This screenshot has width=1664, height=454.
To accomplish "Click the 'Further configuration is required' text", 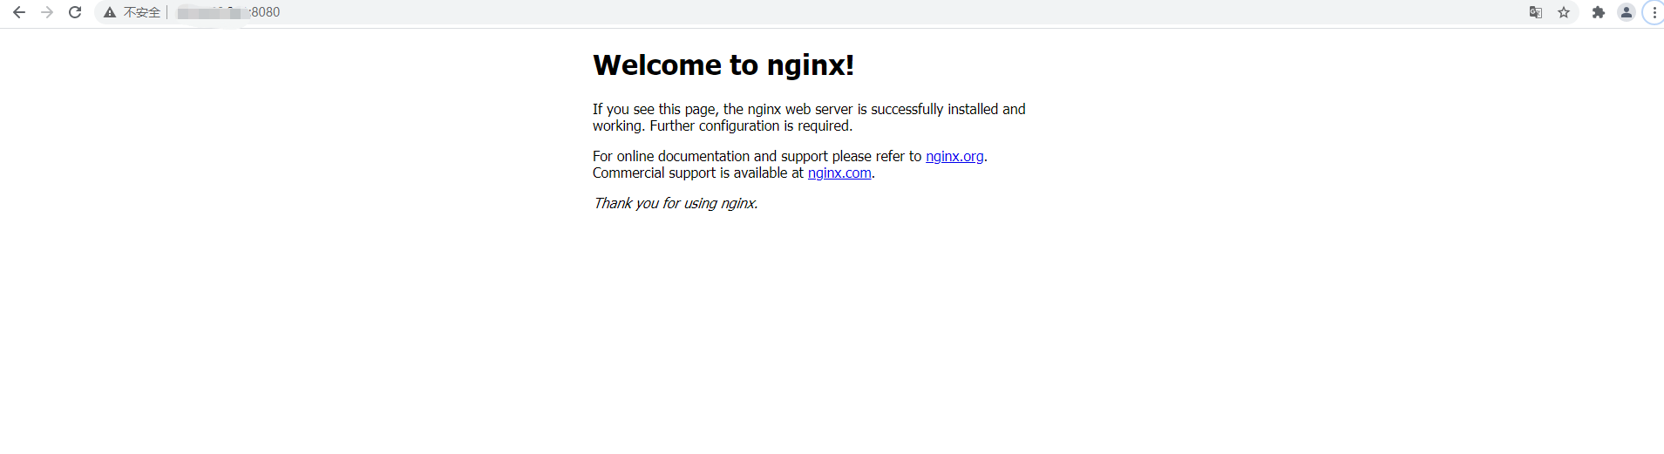I will pos(750,125).
